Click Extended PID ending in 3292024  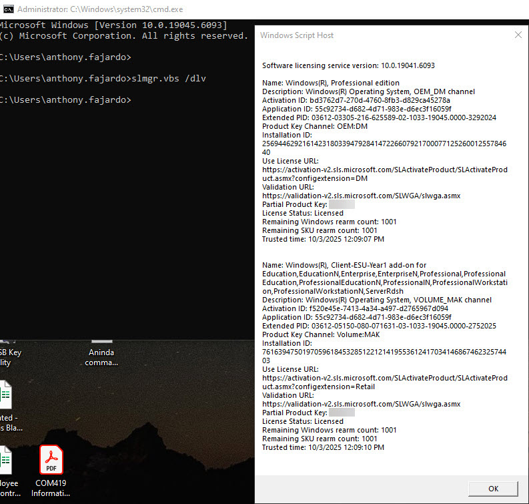point(379,117)
